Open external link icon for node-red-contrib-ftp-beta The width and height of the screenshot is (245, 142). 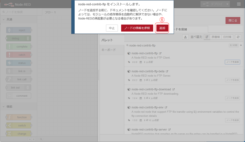[x=167, y=72]
